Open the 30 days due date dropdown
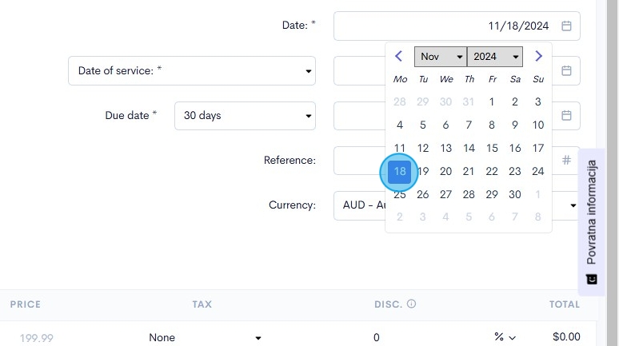 (x=245, y=116)
